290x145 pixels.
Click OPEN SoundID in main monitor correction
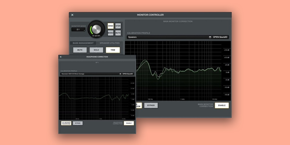221,37
